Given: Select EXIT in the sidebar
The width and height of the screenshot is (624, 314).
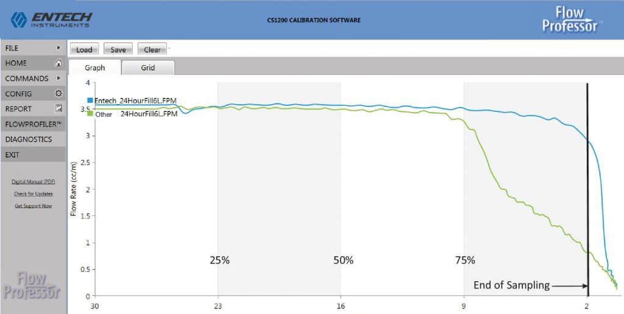Looking at the screenshot, I should (x=12, y=155).
